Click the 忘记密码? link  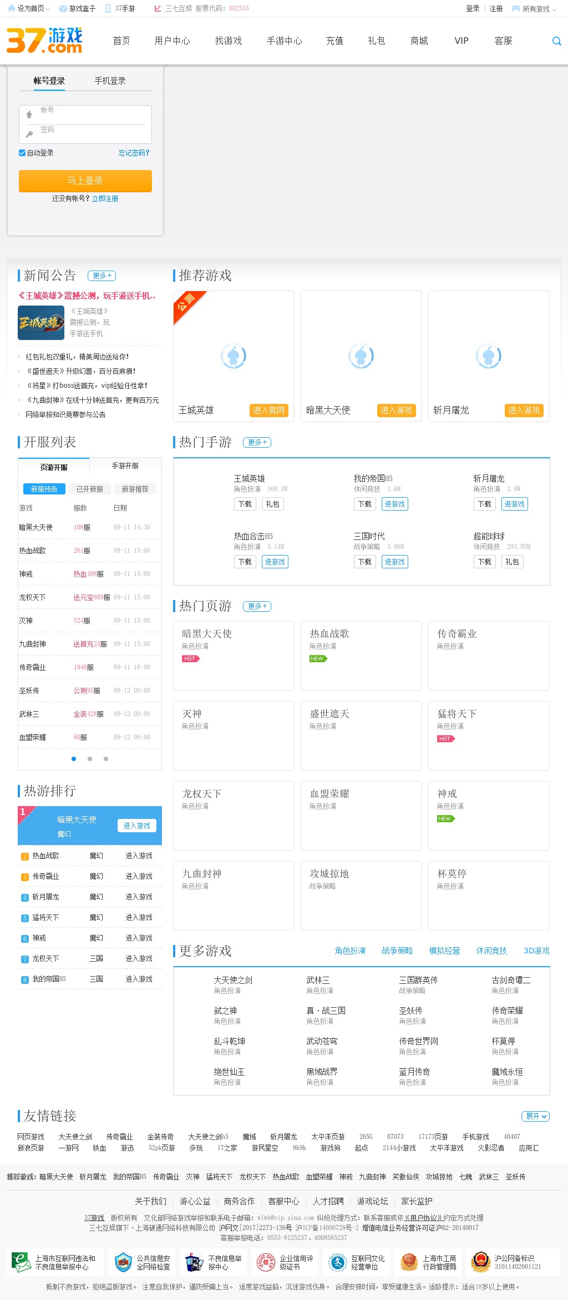pos(134,153)
